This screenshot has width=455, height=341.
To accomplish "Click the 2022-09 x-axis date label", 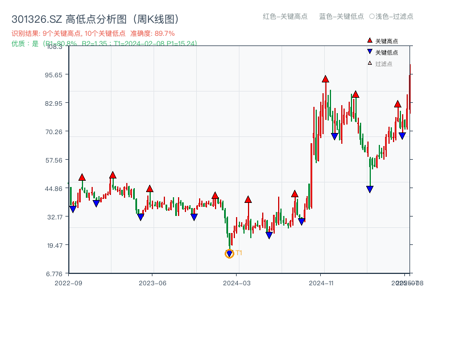I will tap(68, 283).
